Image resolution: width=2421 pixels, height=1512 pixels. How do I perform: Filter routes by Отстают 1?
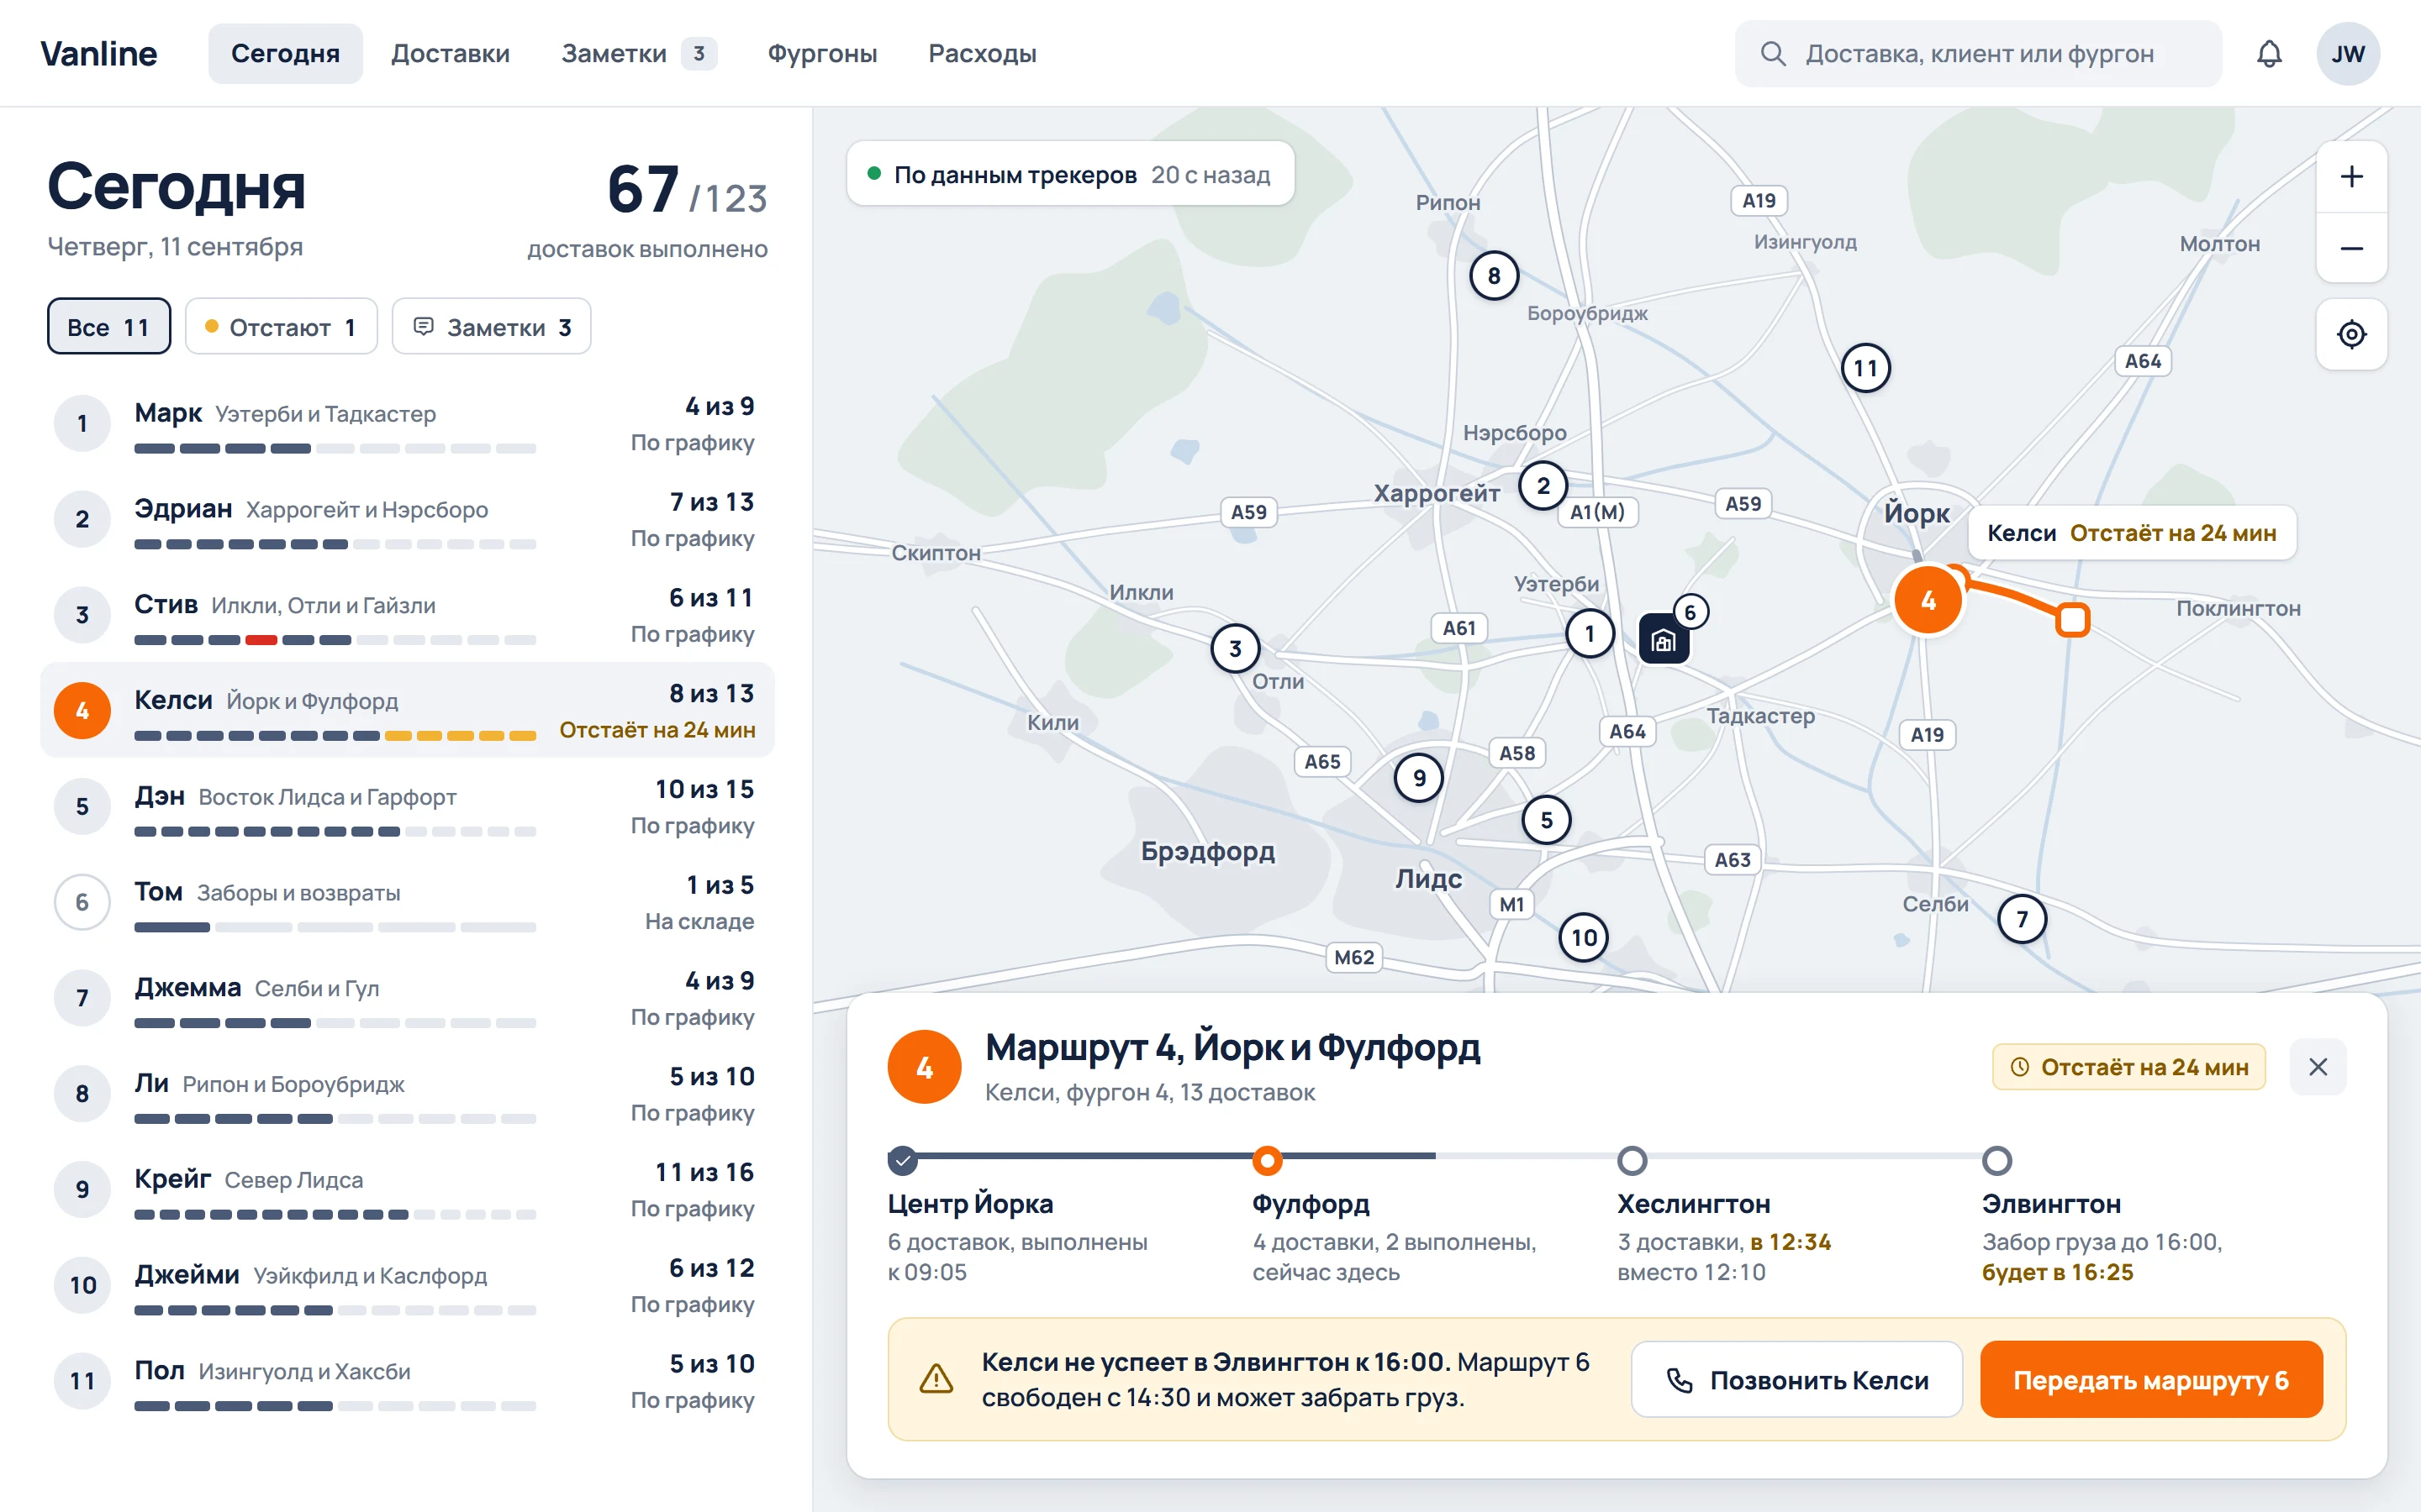click(x=281, y=327)
